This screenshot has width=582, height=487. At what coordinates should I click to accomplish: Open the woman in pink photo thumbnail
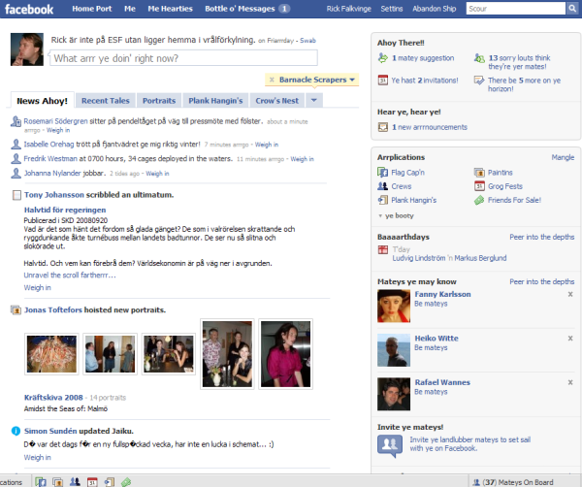click(x=285, y=354)
